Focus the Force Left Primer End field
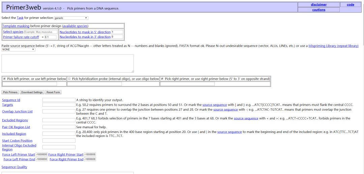Screen dimensions: 364x174 (41, 160)
